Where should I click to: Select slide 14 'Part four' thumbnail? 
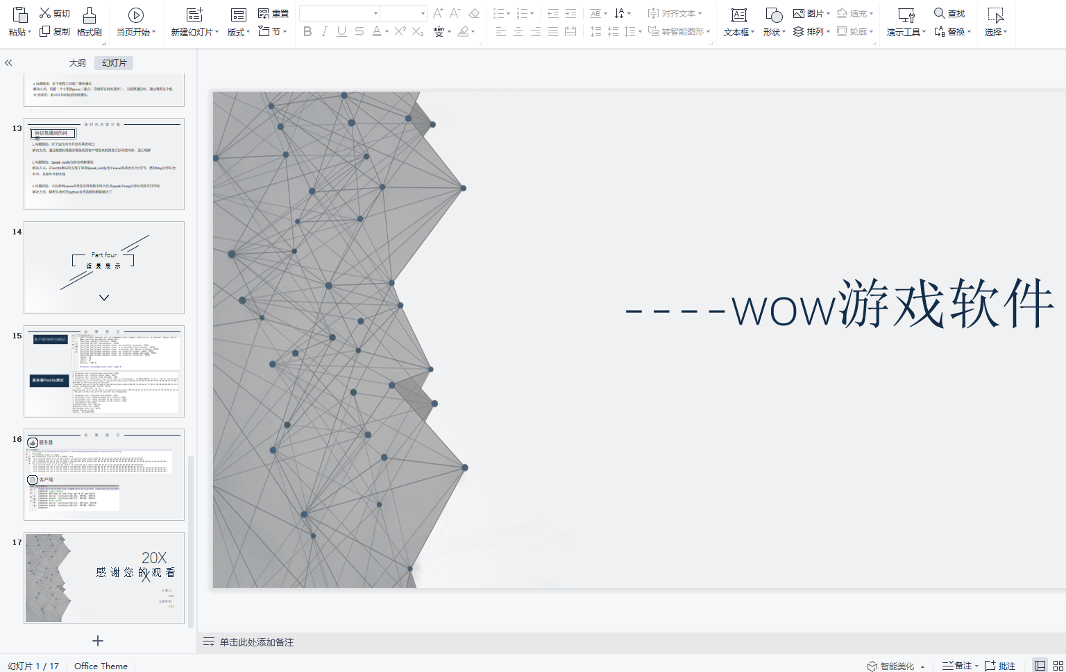104,268
